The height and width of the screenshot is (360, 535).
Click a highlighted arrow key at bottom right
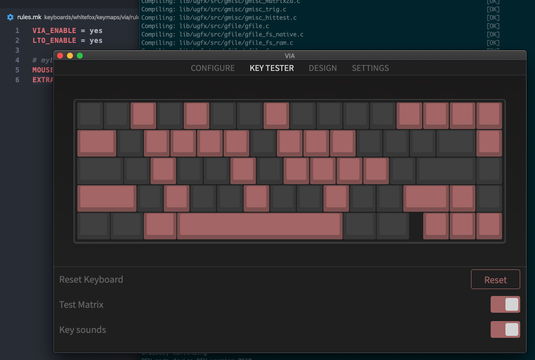pos(462,226)
